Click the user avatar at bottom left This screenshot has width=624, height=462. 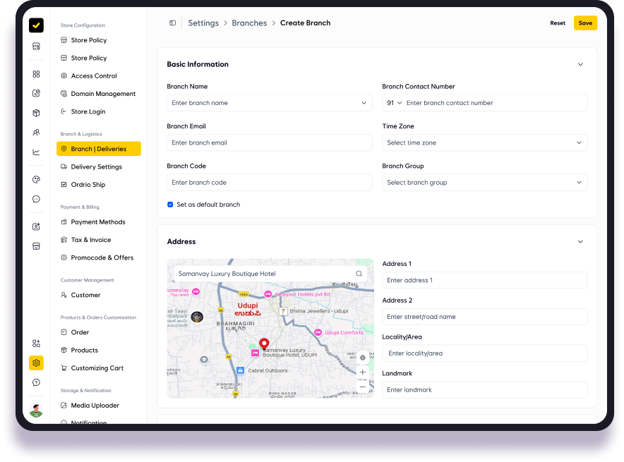[x=36, y=411]
